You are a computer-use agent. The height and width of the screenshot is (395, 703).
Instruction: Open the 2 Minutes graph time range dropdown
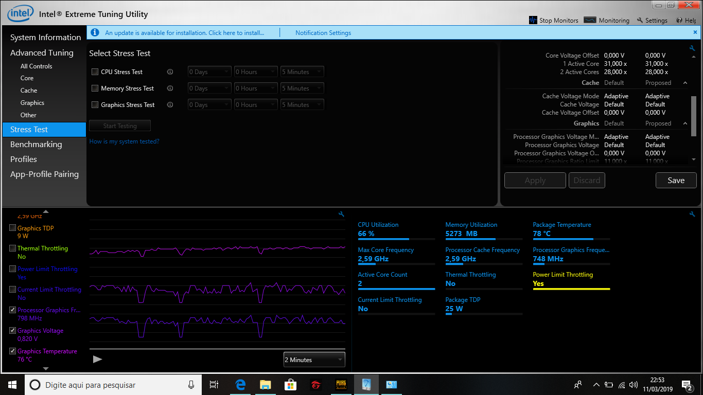pyautogui.click(x=314, y=360)
